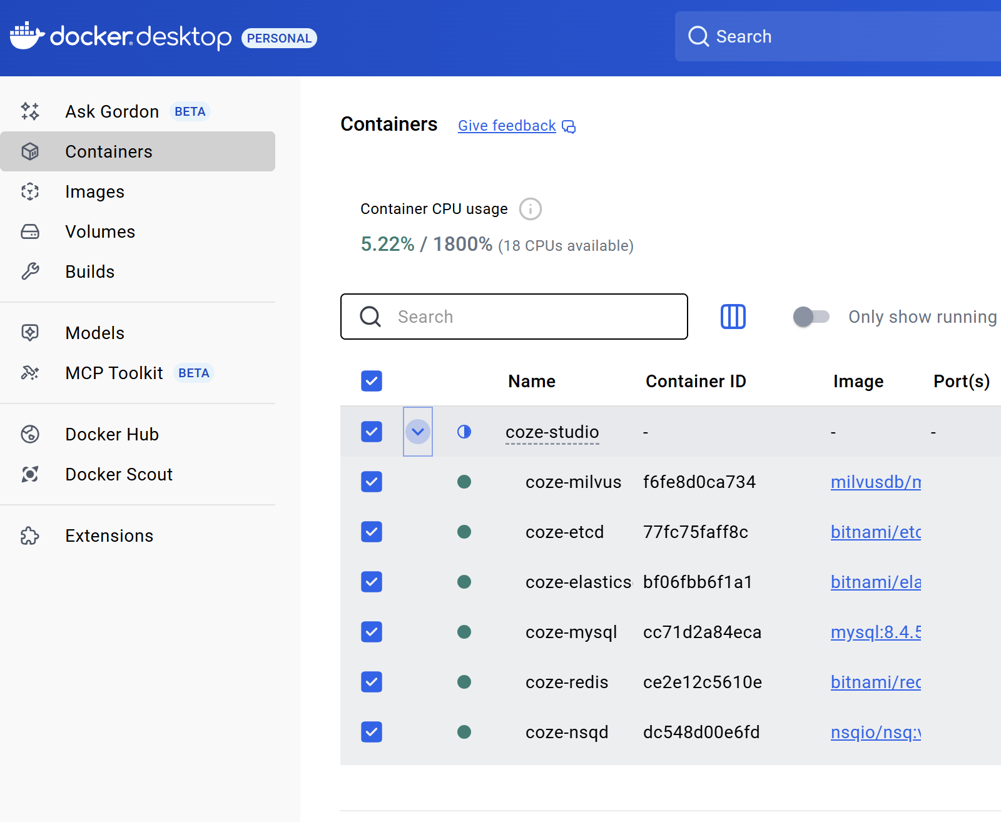Click the Ask Gordon sparkle icon
The height and width of the screenshot is (822, 1001).
tap(30, 111)
